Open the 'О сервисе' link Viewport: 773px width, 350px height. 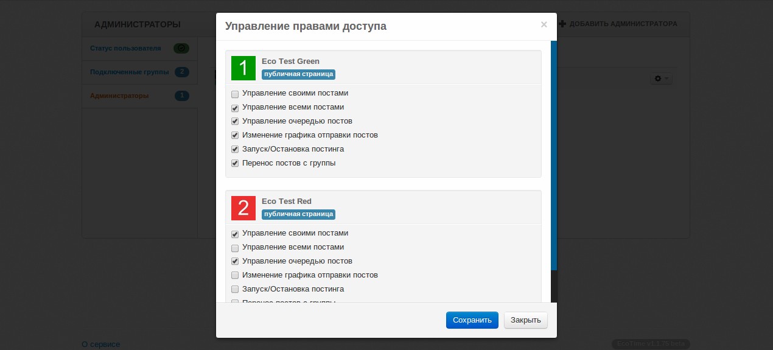click(101, 345)
